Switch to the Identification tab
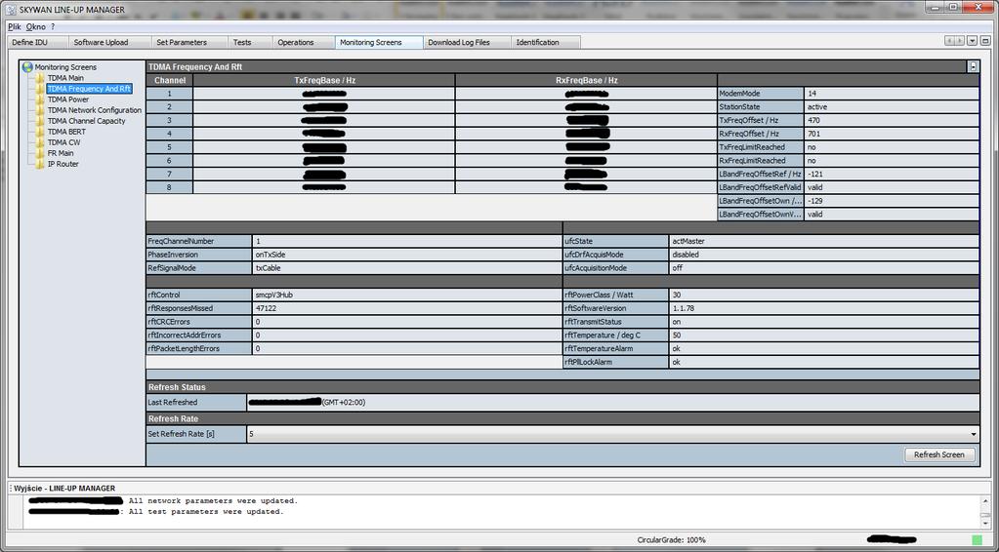Image resolution: width=999 pixels, height=552 pixels. coord(545,43)
